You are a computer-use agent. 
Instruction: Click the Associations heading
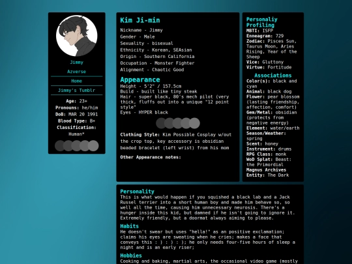click(x=273, y=76)
